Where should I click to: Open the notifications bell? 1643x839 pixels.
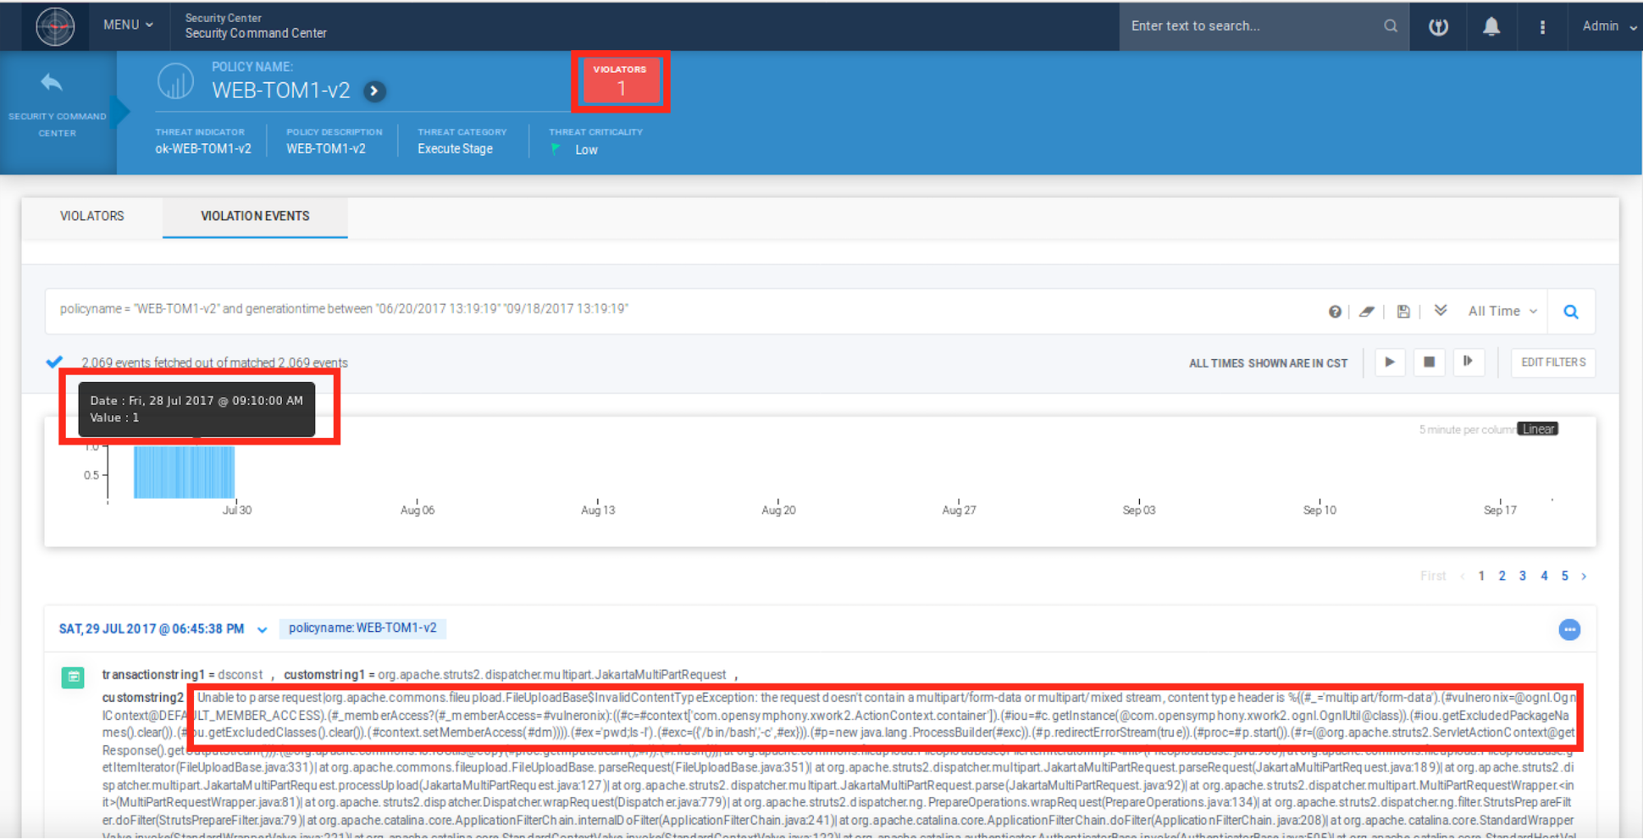[1491, 26]
